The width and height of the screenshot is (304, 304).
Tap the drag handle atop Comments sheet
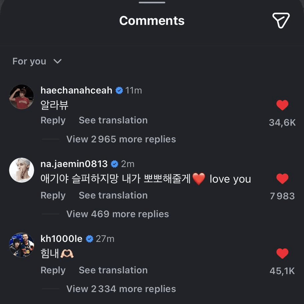coord(152,2)
